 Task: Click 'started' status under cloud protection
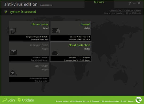coord(87,49)
